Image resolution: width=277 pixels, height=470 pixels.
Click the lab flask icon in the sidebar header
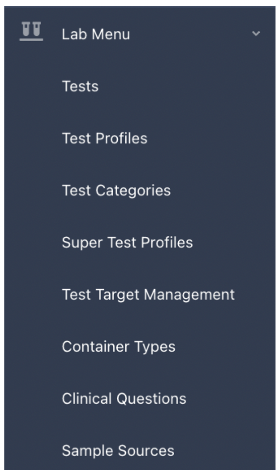[31, 31]
